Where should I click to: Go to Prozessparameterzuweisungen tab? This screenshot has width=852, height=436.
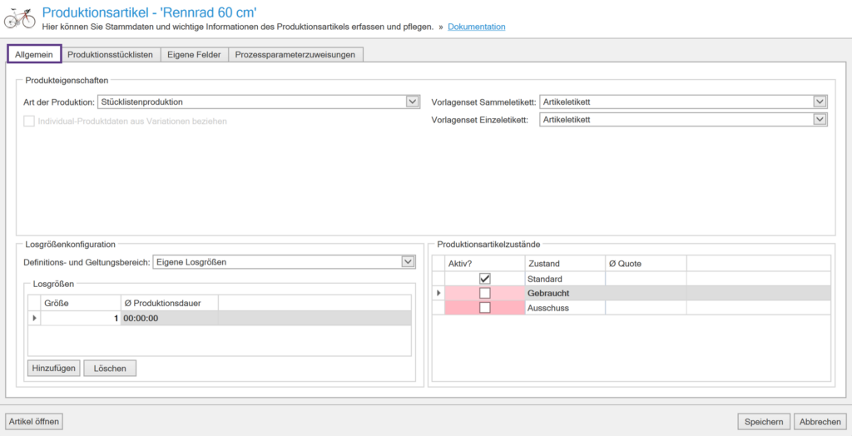[295, 54]
